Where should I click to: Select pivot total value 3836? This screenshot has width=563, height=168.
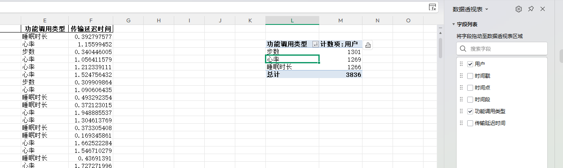pos(341,74)
